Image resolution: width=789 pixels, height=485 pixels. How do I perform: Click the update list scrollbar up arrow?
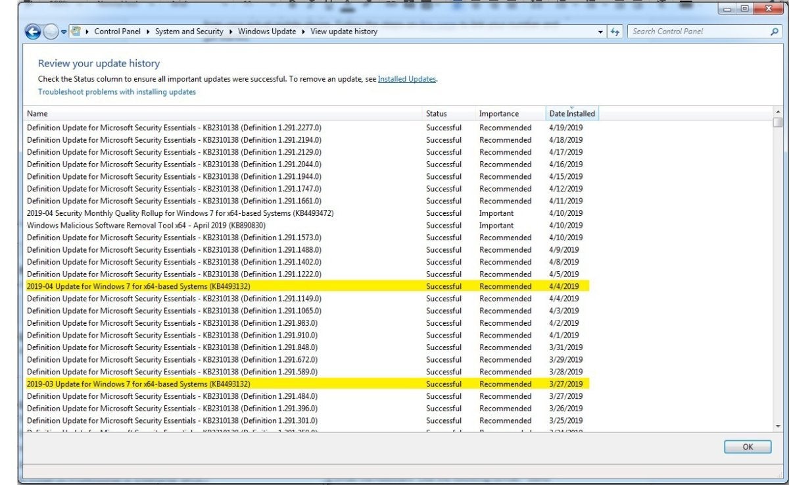coord(778,113)
